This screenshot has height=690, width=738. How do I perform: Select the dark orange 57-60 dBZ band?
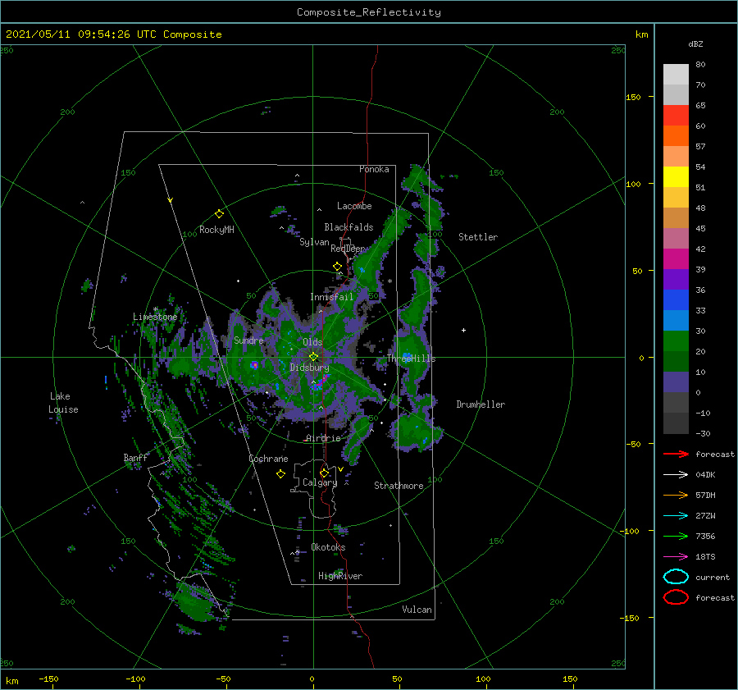coord(676,136)
